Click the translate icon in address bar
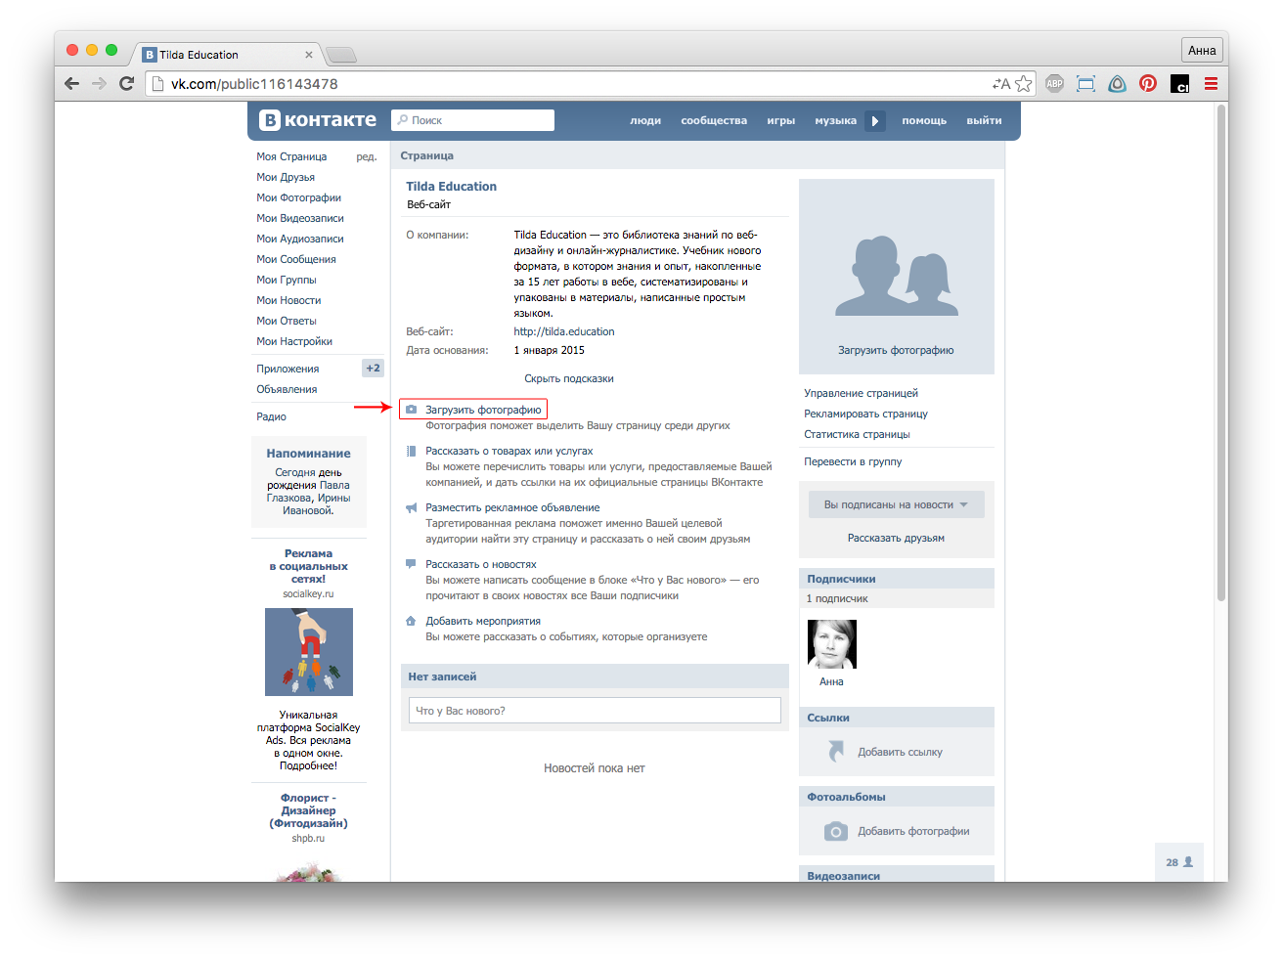The width and height of the screenshot is (1283, 960). [x=1001, y=84]
